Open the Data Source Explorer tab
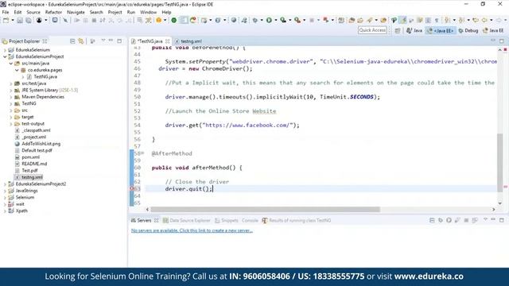Image resolution: width=509 pixels, height=286 pixels. pyautogui.click(x=187, y=220)
